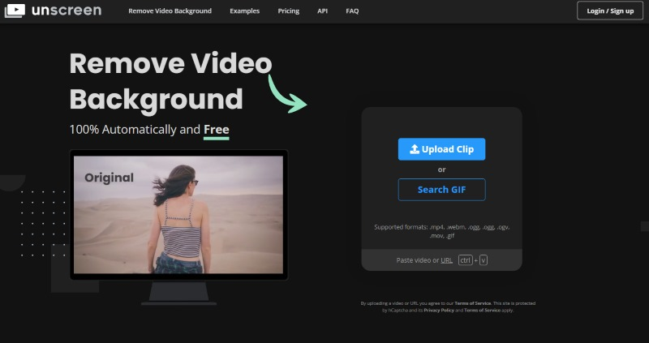649x343 pixels.
Task: Click the v key hint
Action: pyautogui.click(x=483, y=260)
